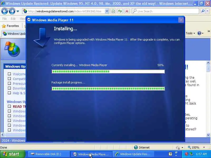Toggle the box next to Help & S
This screenshot has height=158, width=211.
coord(9,93)
